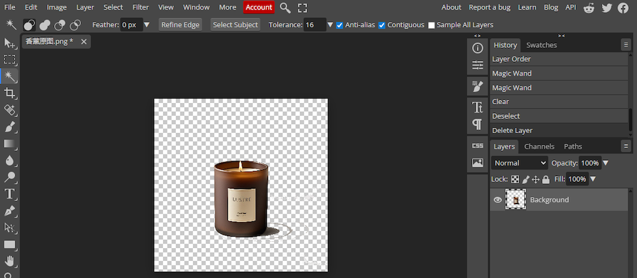Open the Brush settings panel icon
This screenshot has height=278, width=637.
(477, 86)
